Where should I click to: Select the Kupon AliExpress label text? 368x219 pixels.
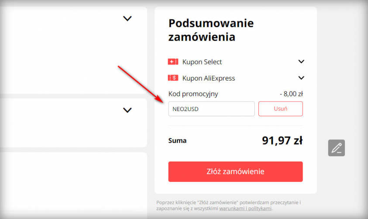pyautogui.click(x=209, y=78)
